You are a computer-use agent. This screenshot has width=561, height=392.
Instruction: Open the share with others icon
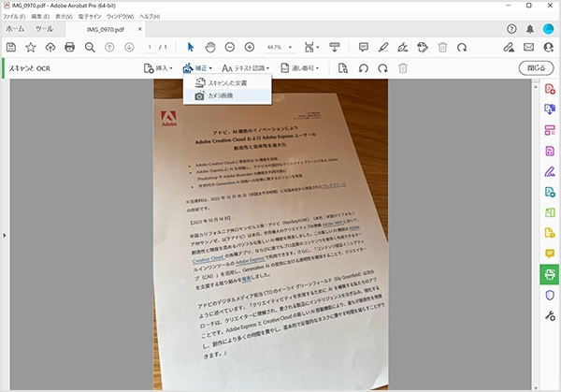click(548, 47)
